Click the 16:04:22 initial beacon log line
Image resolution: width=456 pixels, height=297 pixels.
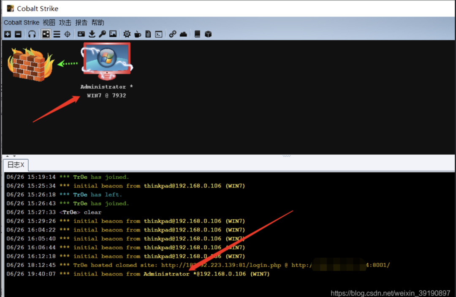pyautogui.click(x=126, y=230)
